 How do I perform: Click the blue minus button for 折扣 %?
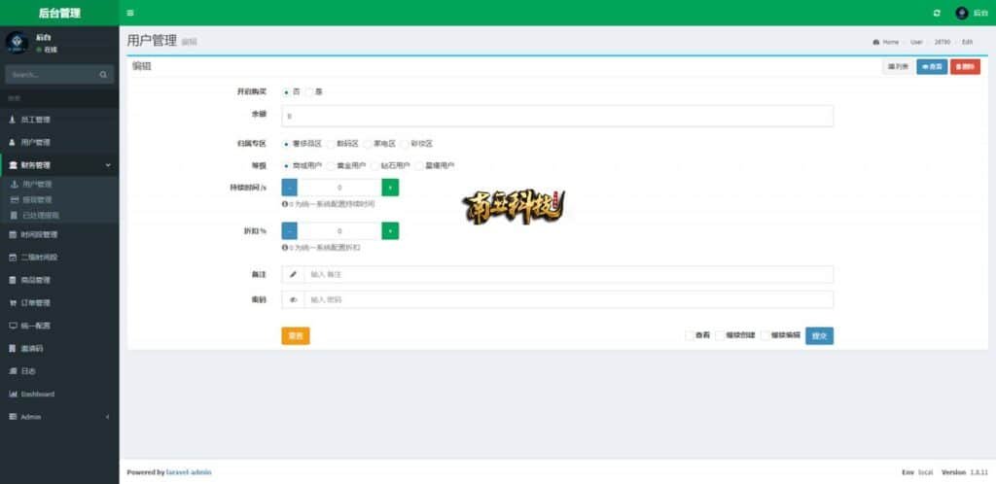tap(290, 231)
